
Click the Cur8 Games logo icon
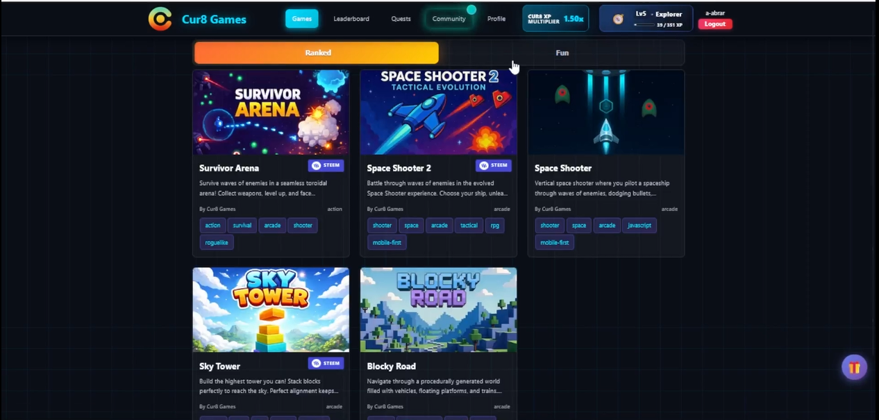(x=160, y=19)
